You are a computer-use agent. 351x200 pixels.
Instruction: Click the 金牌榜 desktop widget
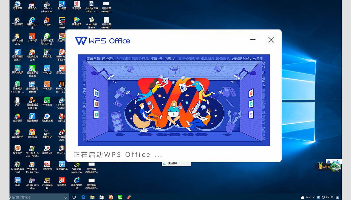324,166
